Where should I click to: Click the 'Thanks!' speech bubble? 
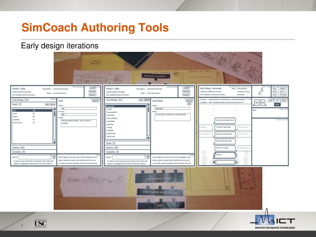pos(225,155)
